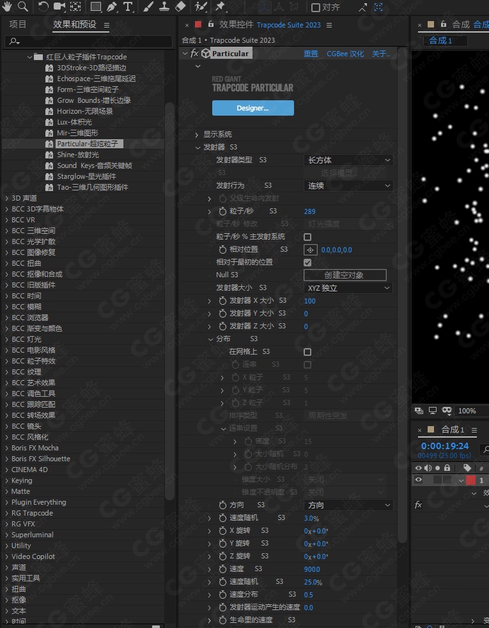The image size is (489, 628).
Task: Click the fx icon beside Particular
Action: pos(194,54)
